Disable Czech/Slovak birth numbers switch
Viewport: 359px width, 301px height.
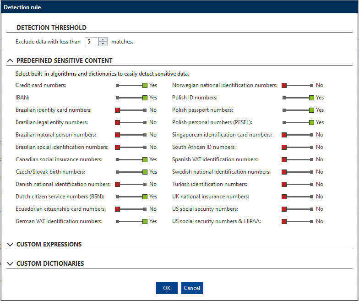[131, 172]
